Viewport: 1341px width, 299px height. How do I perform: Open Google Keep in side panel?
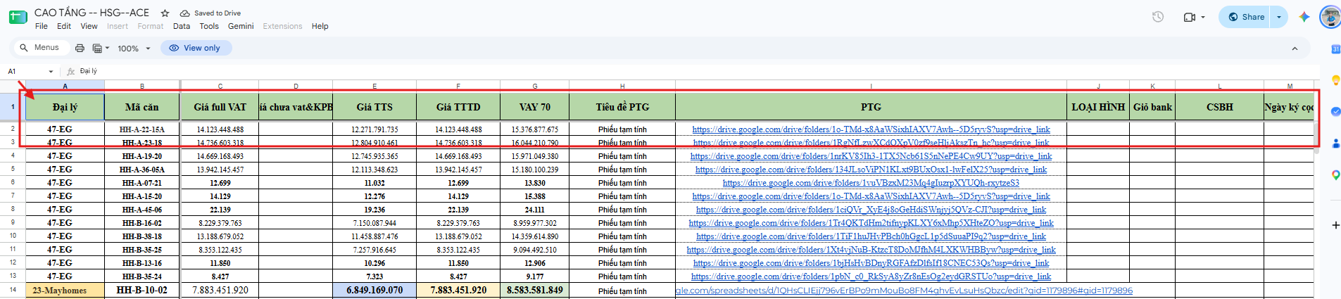coord(1335,80)
